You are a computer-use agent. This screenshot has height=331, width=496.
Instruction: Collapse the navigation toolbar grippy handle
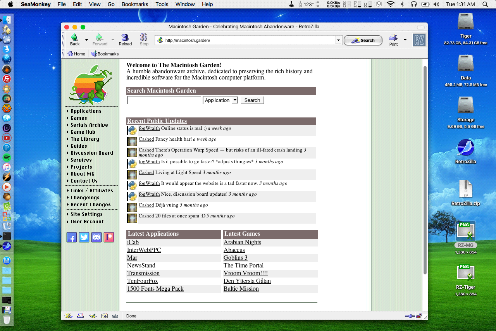[x=63, y=40]
